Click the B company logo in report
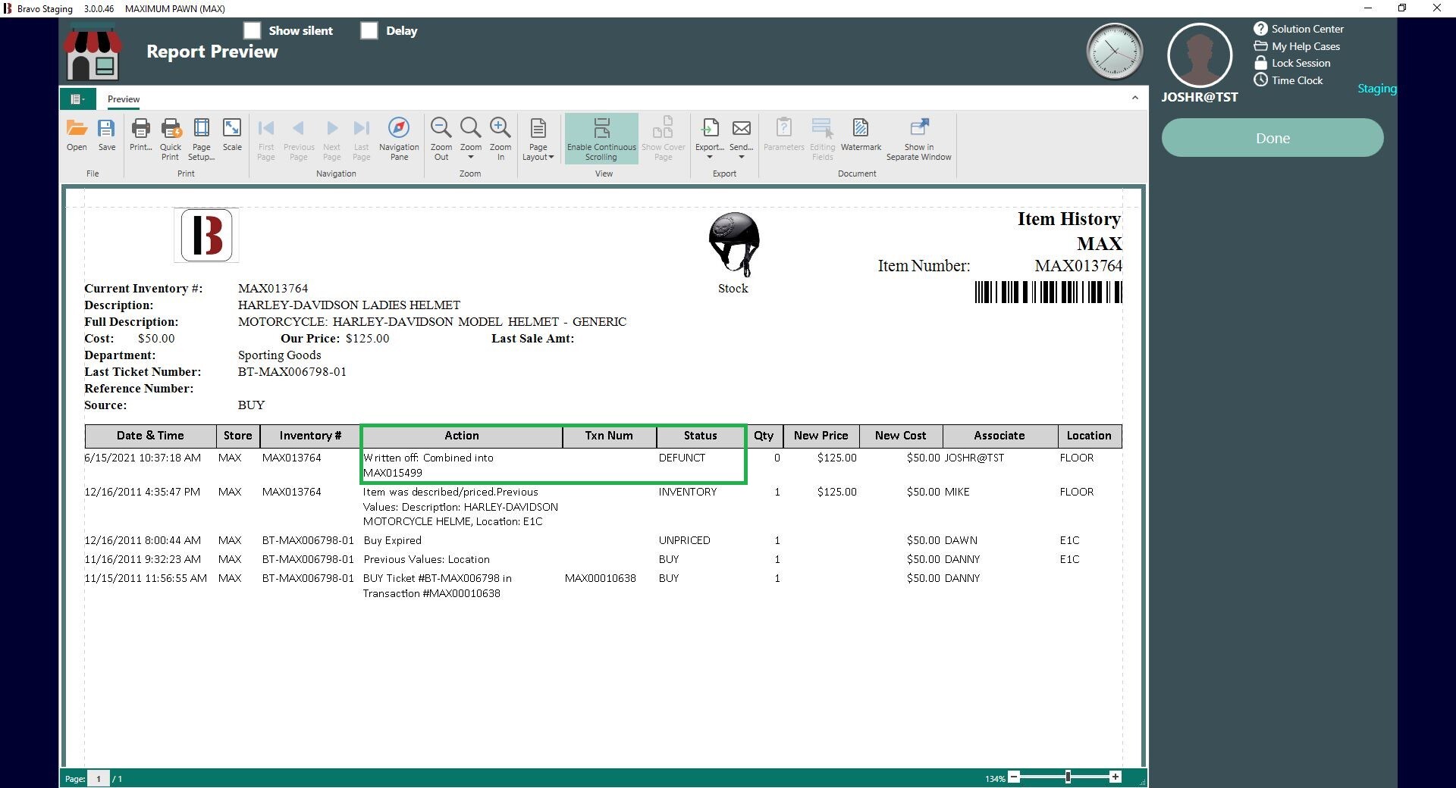Image resolution: width=1456 pixels, height=788 pixels. coord(206,235)
